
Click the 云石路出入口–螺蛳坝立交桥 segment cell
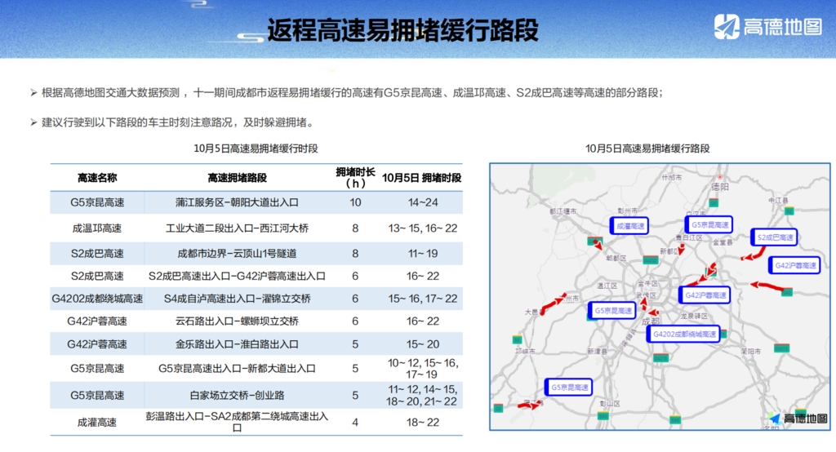[237, 321]
